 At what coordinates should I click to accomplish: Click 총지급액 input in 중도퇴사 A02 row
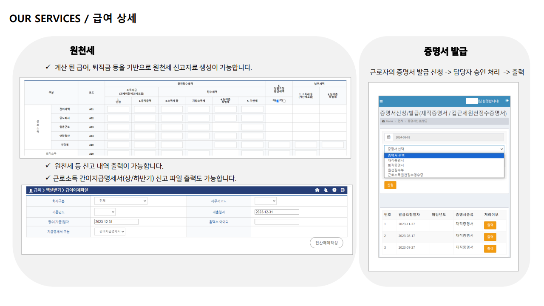pyautogui.click(x=145, y=118)
